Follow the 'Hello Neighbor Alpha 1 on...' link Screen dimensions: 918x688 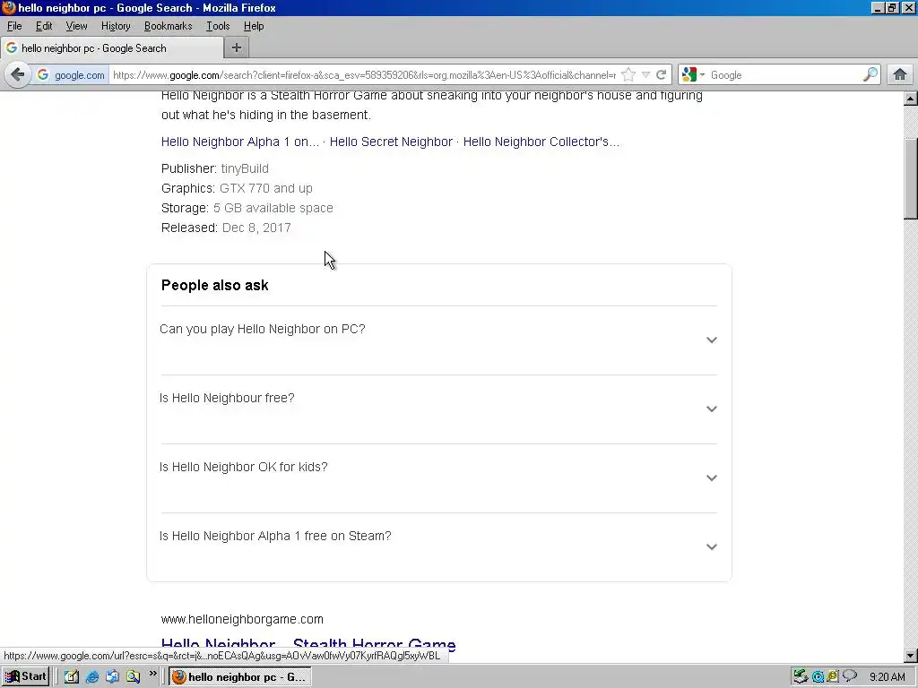[x=240, y=142]
